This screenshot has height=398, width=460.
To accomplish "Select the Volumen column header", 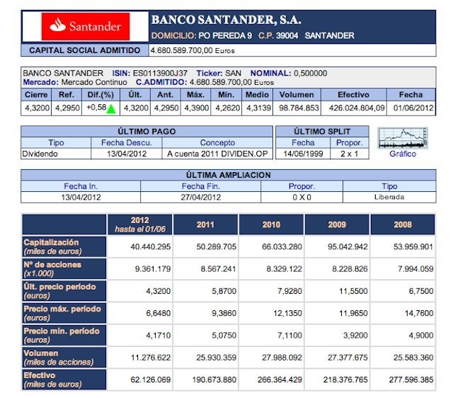I will [x=297, y=95].
